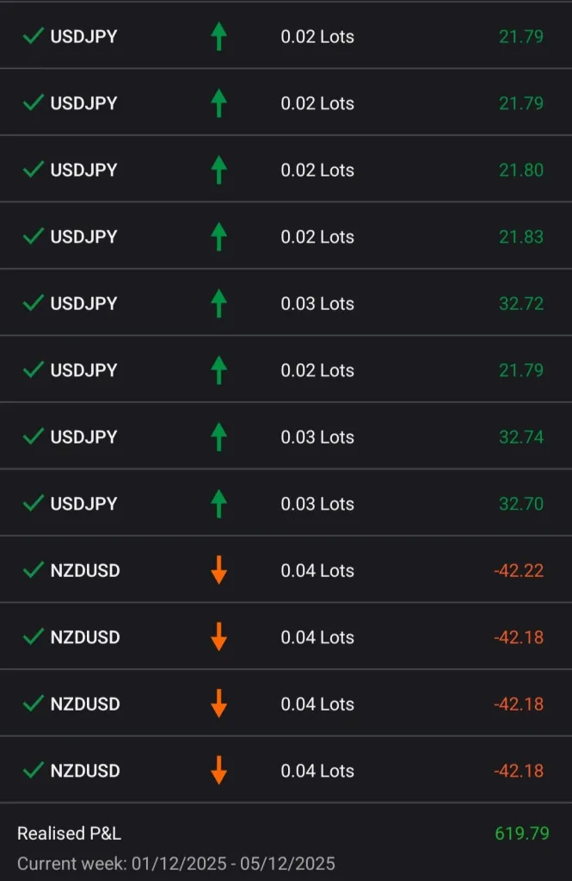The height and width of the screenshot is (881, 572).
Task: Tap the up arrow on the 32.72 trade
Action: point(218,303)
